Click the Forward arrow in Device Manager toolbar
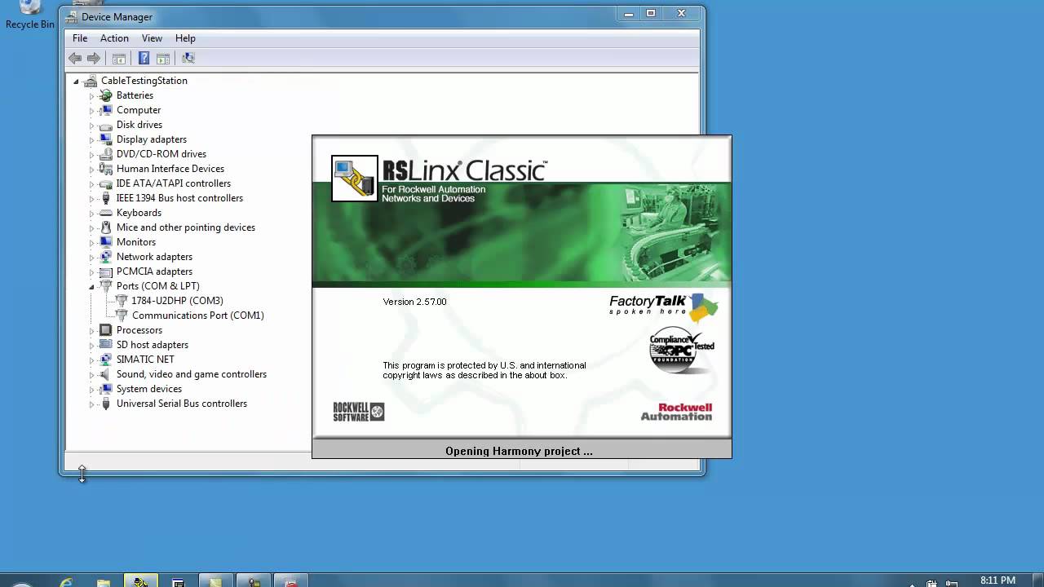Screen dimensions: 1044x587 coord(94,58)
